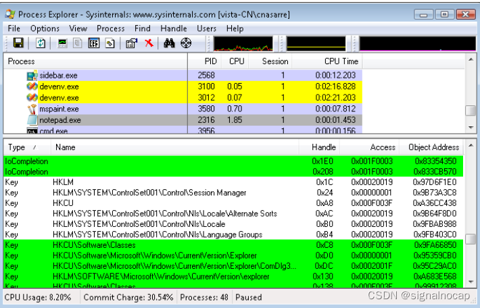Open the Find menu
Image resolution: width=480 pixels, height=308 pixels.
143,28
